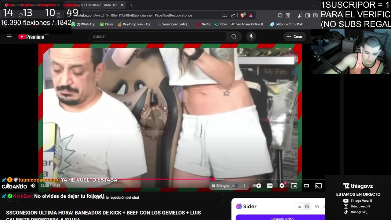This screenshot has width=391, height=220.
Task: Open the YouTube hamburger guide menu
Action: click(9, 37)
